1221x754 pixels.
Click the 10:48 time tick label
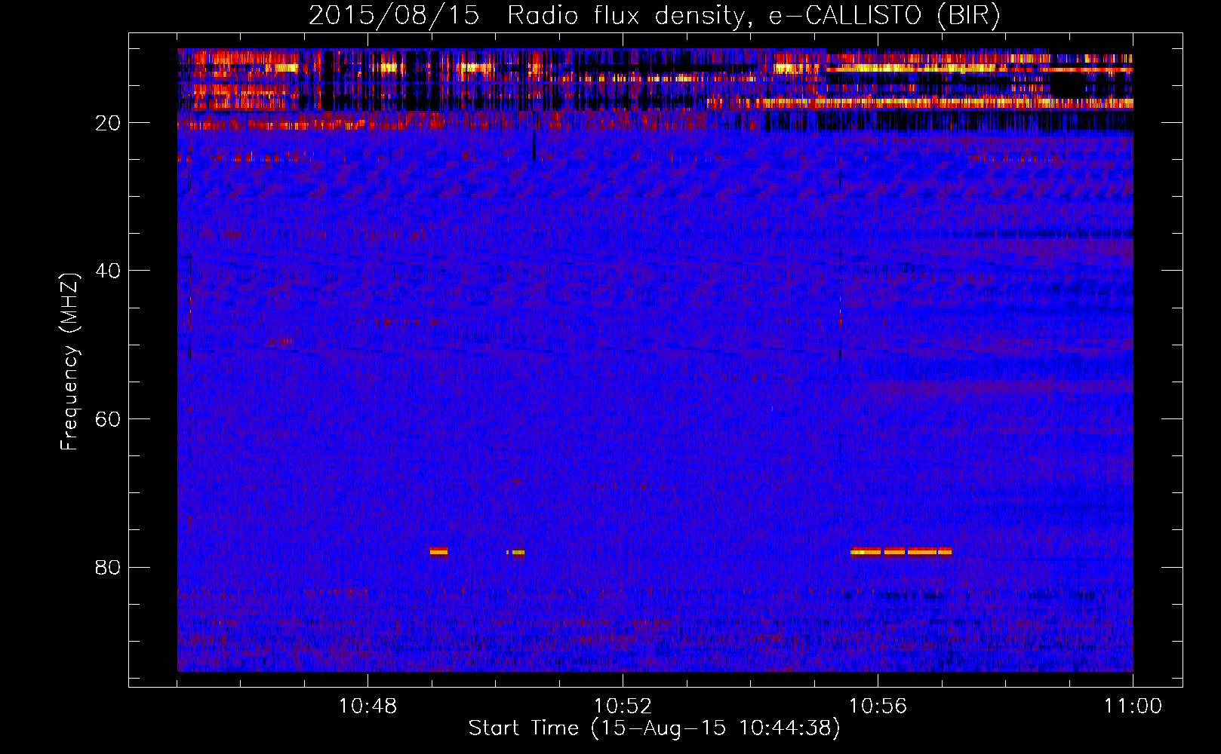click(x=368, y=706)
